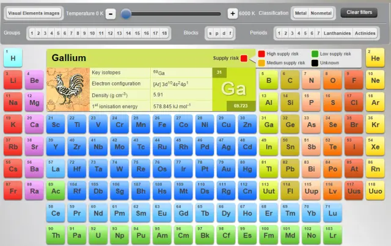This screenshot has width=391, height=246.
Task: Filter by the Lanthanides period
Action: tap(337, 33)
